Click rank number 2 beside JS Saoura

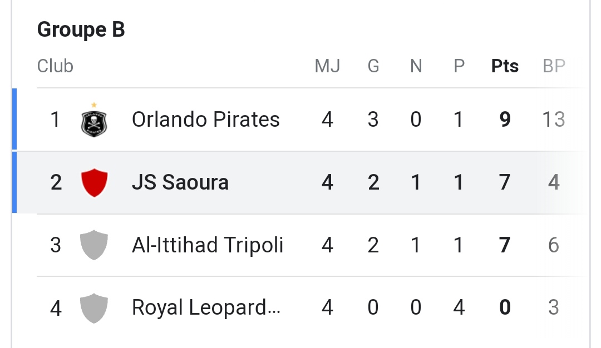(x=56, y=182)
